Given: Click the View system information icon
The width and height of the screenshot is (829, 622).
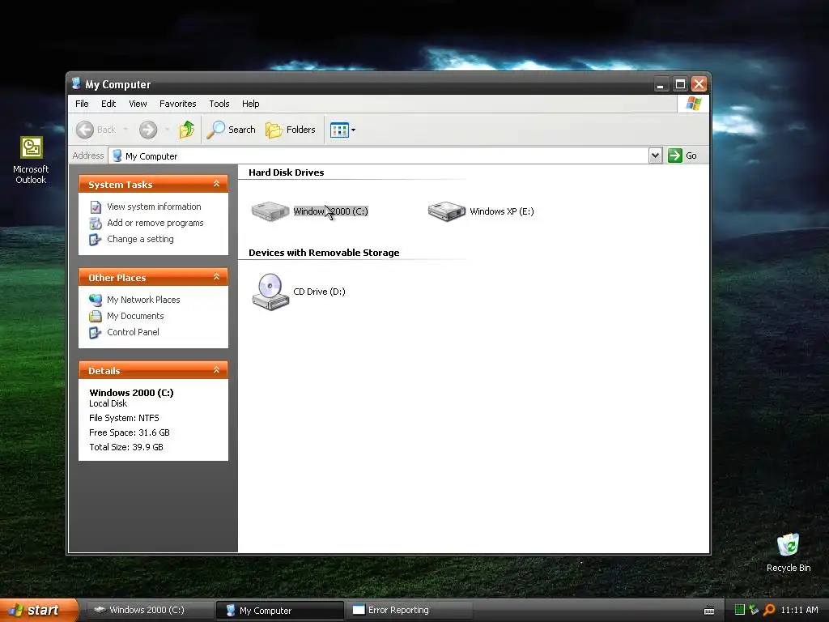Looking at the screenshot, I should coord(96,207).
